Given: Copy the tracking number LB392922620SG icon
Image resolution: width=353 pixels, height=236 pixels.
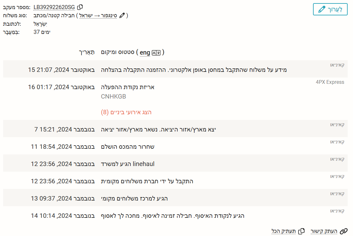Looking at the screenshot, I should pos(80,7).
